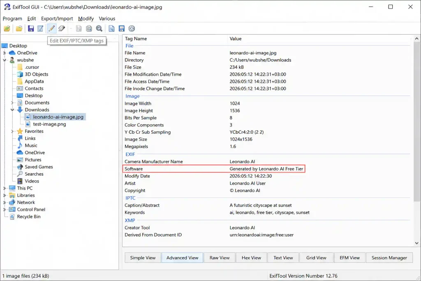The height and width of the screenshot is (281, 421).
Task: Click the Saved Games icon
Action: pyautogui.click(x=20, y=167)
